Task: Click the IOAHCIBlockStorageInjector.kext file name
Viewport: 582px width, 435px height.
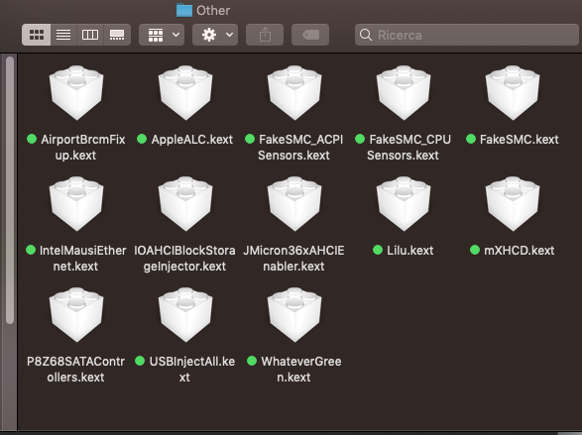Action: point(184,258)
